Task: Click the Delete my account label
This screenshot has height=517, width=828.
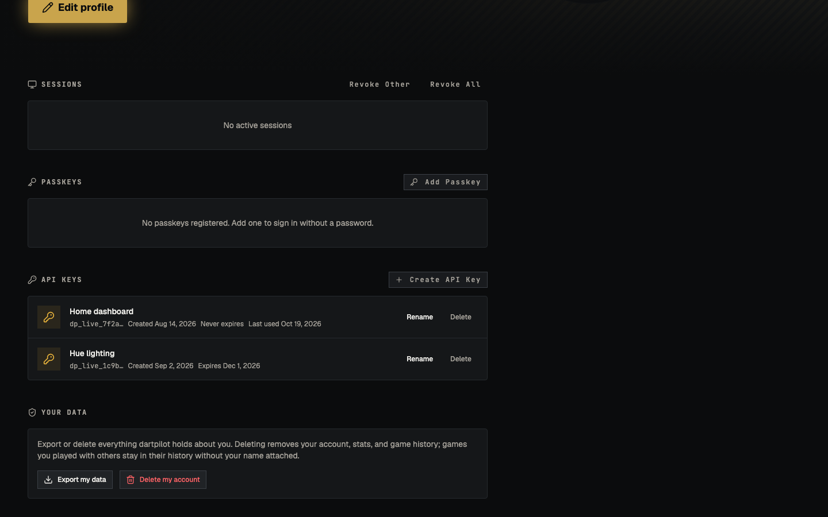Action: point(170,480)
